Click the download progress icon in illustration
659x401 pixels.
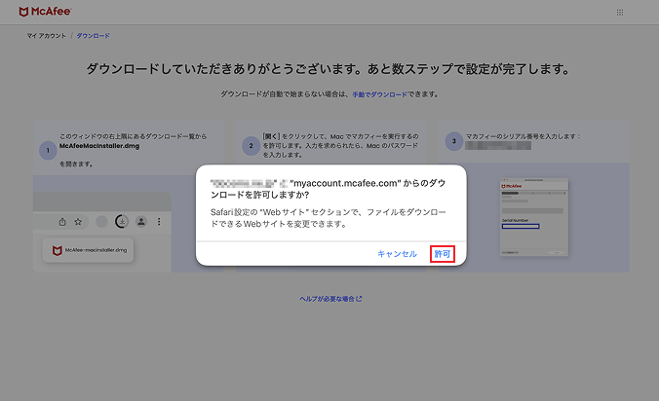(122, 221)
